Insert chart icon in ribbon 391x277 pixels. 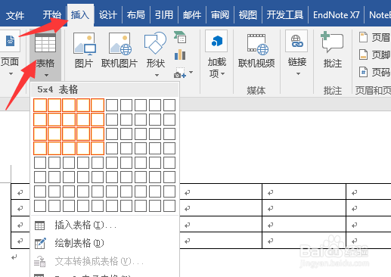point(180,54)
